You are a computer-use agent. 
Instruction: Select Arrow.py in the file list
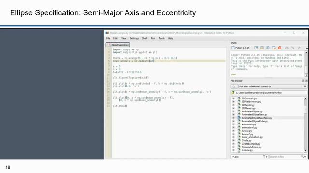(x=247, y=131)
